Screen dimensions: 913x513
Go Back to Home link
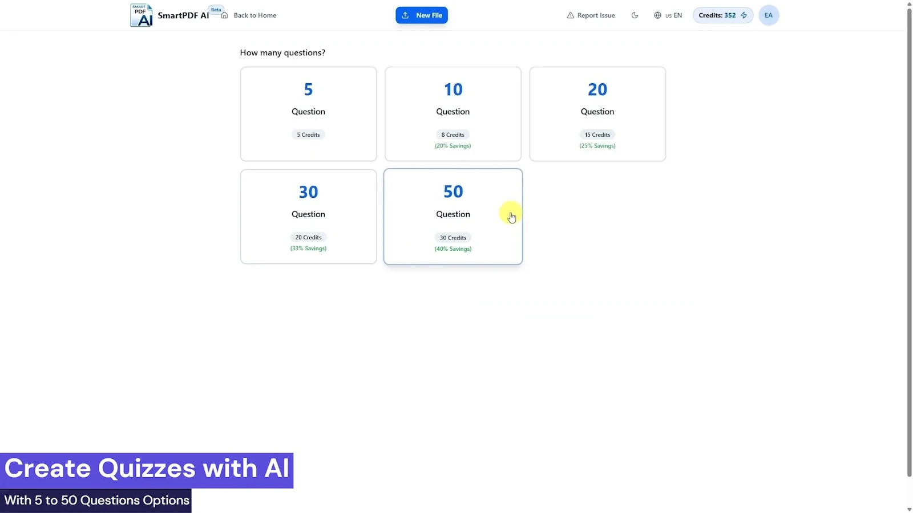pos(254,15)
